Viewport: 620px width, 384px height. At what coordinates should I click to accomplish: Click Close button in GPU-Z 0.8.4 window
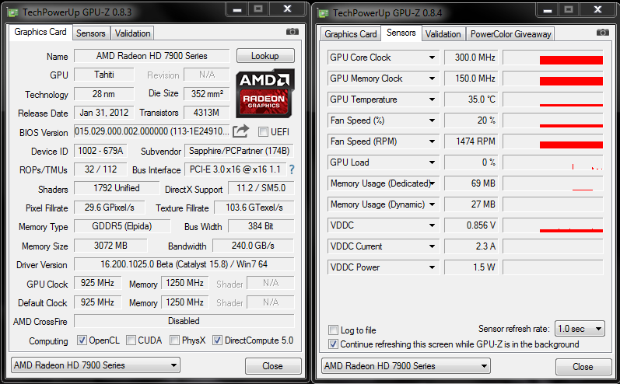[x=583, y=367]
